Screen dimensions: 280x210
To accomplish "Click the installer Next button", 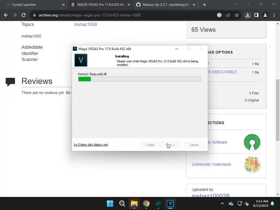I will click(x=171, y=145).
